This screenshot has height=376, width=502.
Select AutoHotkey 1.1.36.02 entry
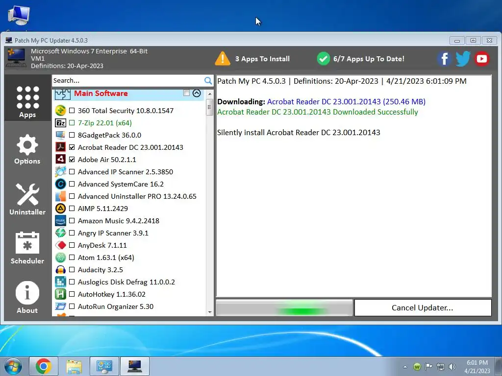pyautogui.click(x=112, y=294)
